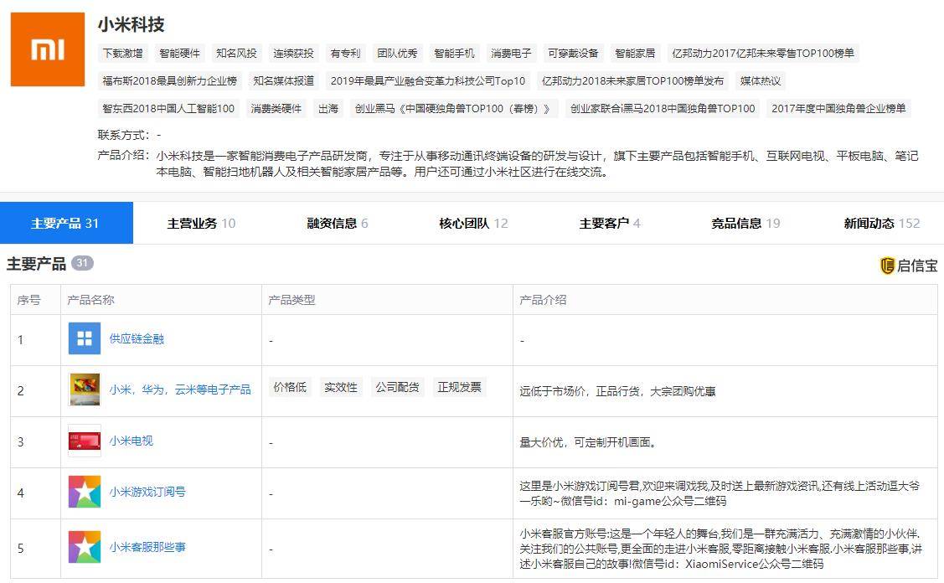
Task: Click the 知名媒体报道 tag
Action: [284, 80]
